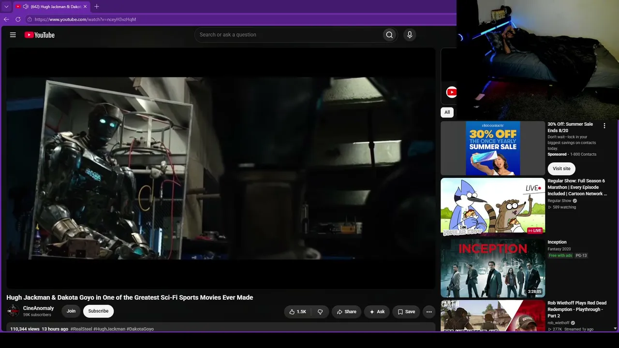Click the address bar URL
The width and height of the screenshot is (619, 348).
click(85, 19)
